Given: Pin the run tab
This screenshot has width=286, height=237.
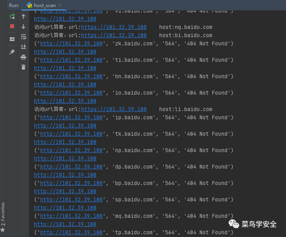Looking at the screenshot, I should (x=12, y=52).
